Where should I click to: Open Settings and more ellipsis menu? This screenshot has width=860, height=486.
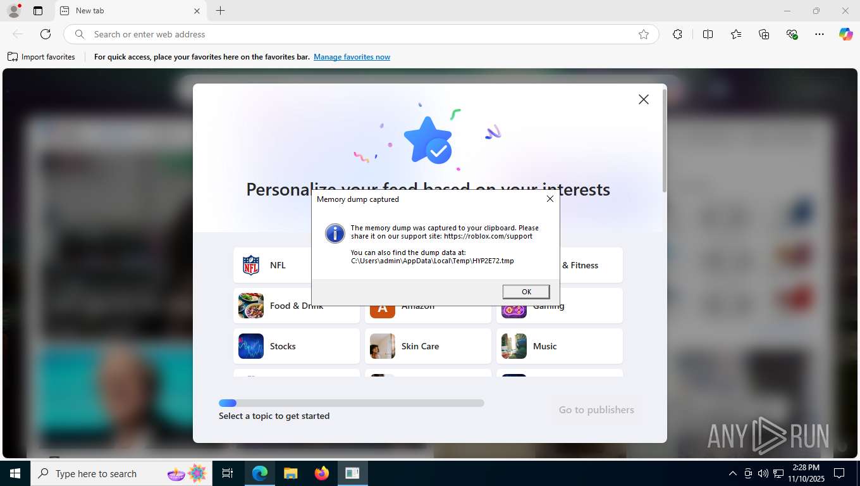(x=820, y=34)
